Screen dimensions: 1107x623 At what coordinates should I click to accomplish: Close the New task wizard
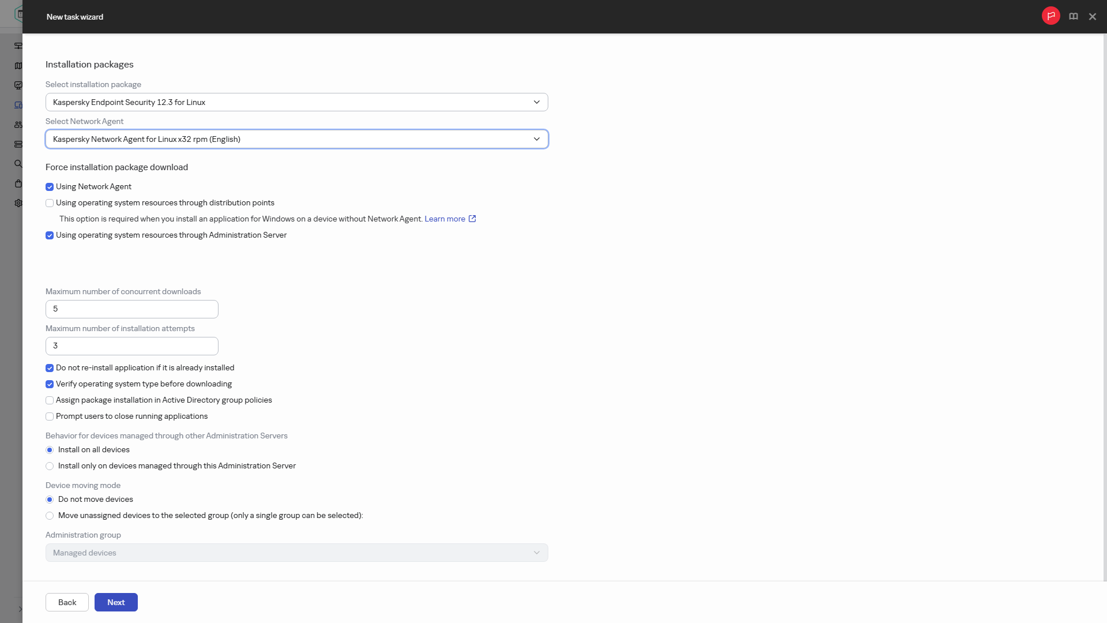pos(1092,17)
